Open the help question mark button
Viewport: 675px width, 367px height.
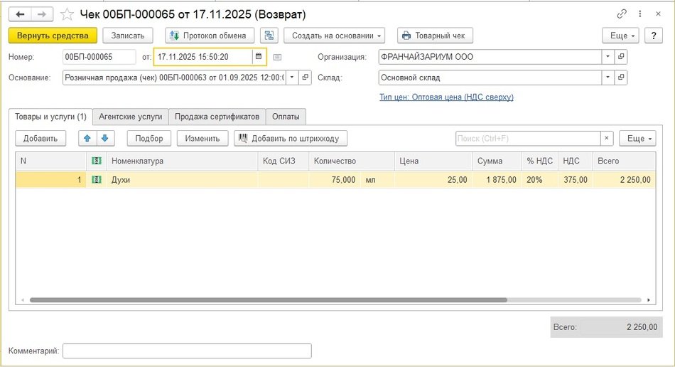tap(653, 36)
